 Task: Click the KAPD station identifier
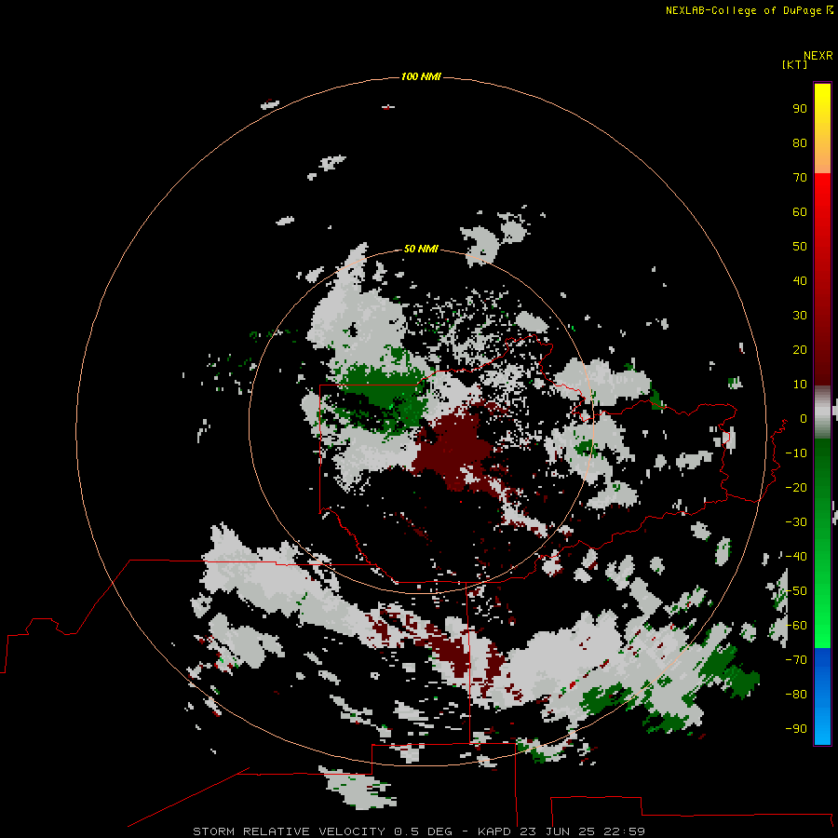point(495,831)
